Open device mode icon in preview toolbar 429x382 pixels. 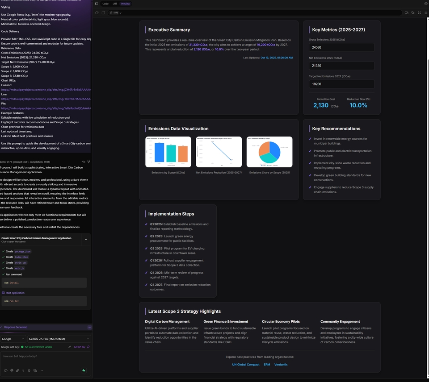(x=407, y=13)
